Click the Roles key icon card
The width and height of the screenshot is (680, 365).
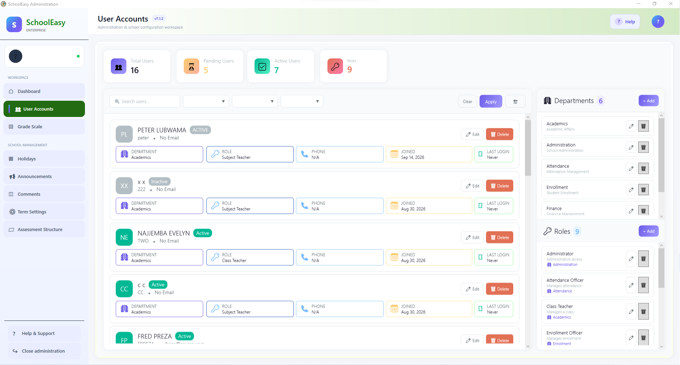pos(335,66)
